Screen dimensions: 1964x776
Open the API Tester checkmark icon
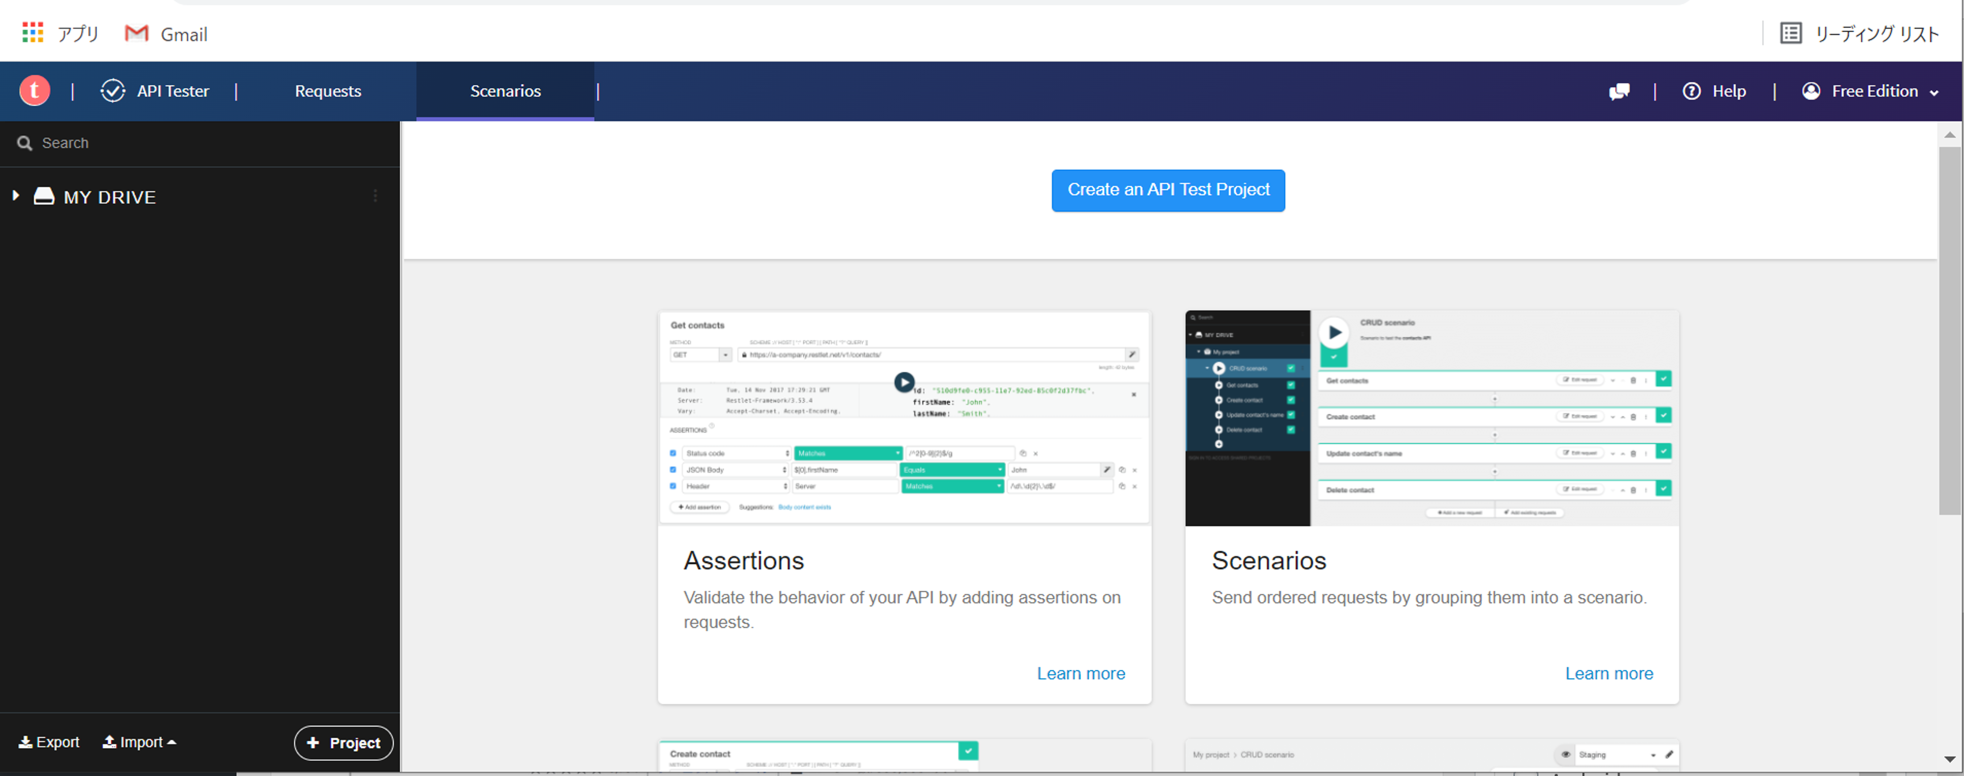pyautogui.click(x=113, y=91)
